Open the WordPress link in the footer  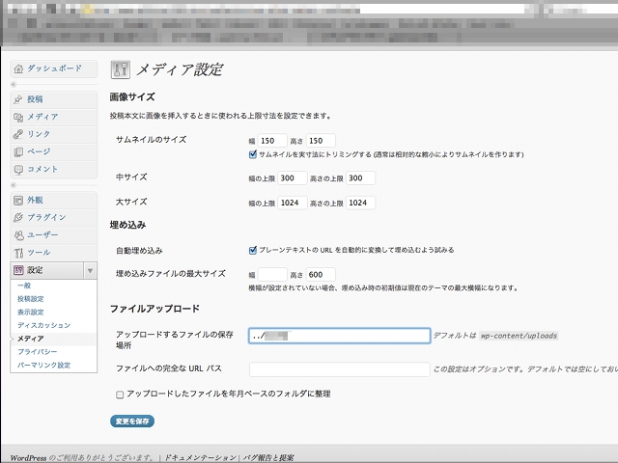[x=28, y=458]
